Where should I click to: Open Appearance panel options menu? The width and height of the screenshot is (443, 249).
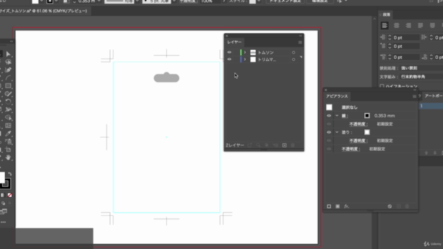click(x=414, y=96)
